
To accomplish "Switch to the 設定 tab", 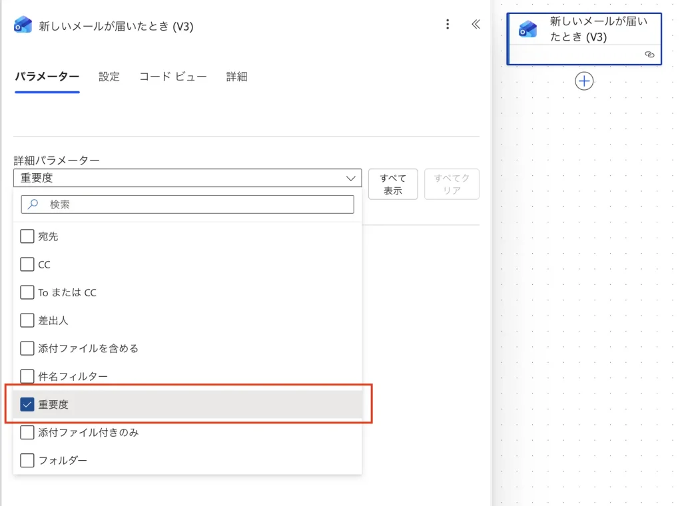I will [109, 77].
